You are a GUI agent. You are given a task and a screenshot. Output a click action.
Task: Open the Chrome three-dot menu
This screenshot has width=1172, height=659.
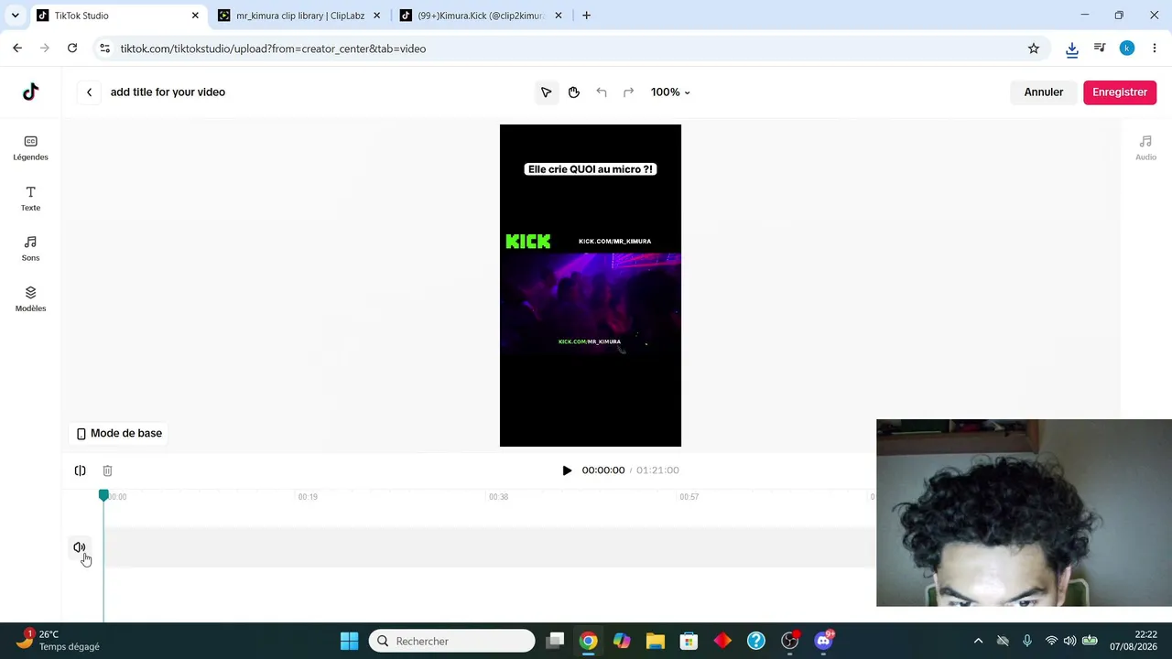pos(1155,49)
